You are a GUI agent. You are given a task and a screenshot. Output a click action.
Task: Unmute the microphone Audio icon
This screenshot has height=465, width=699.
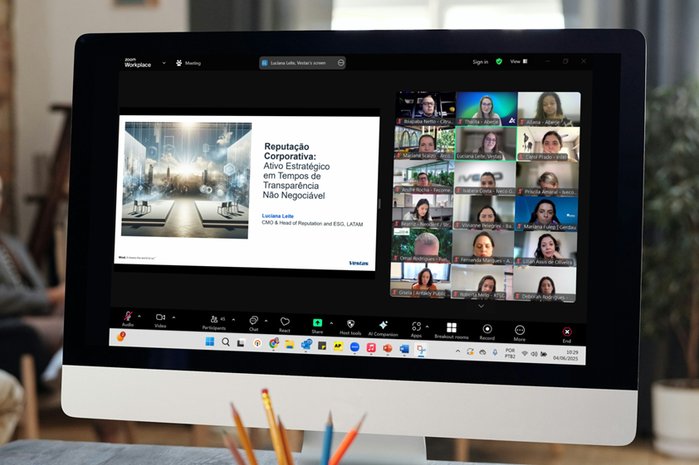click(x=128, y=317)
